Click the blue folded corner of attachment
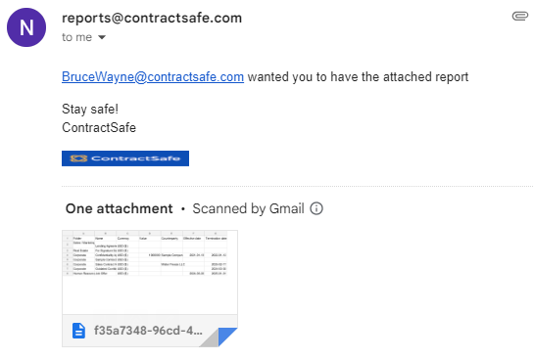This screenshot has height=360, width=534. [227, 337]
